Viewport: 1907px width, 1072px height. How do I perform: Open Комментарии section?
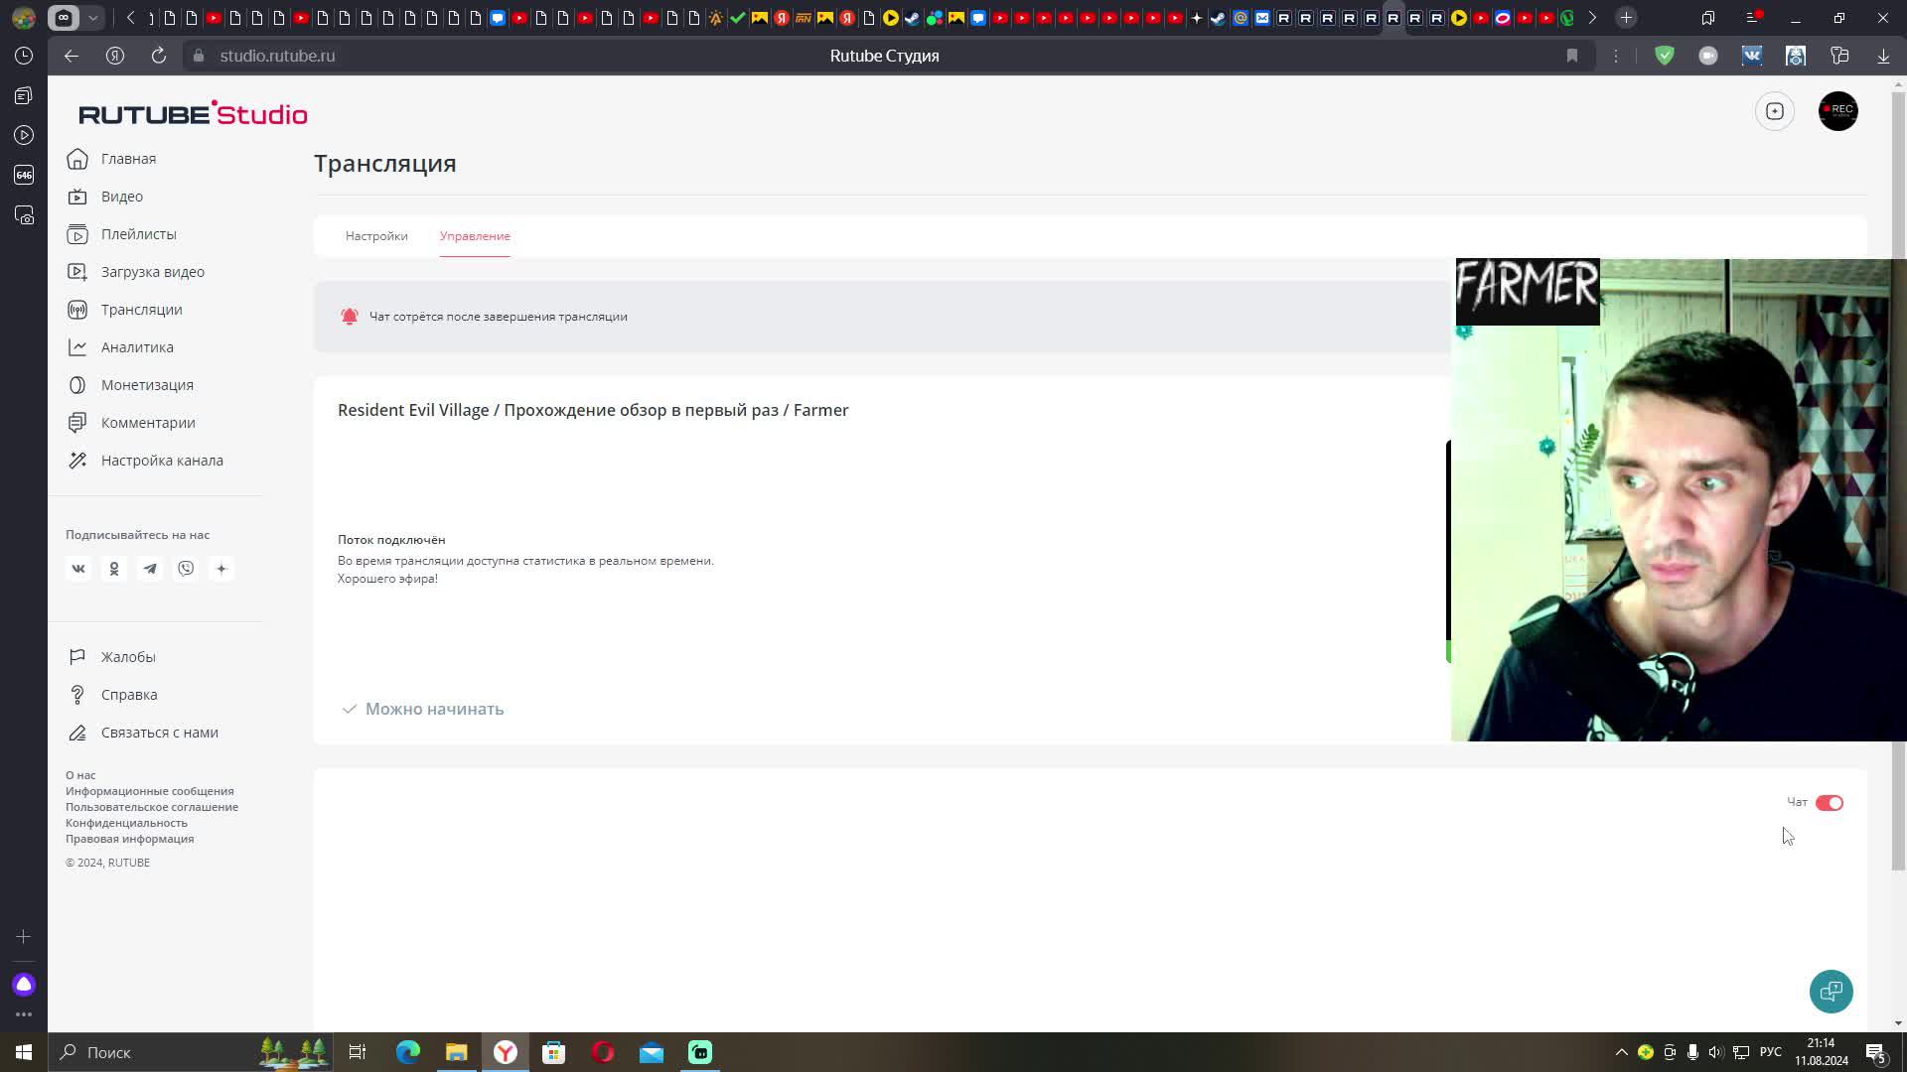pyautogui.click(x=131, y=423)
